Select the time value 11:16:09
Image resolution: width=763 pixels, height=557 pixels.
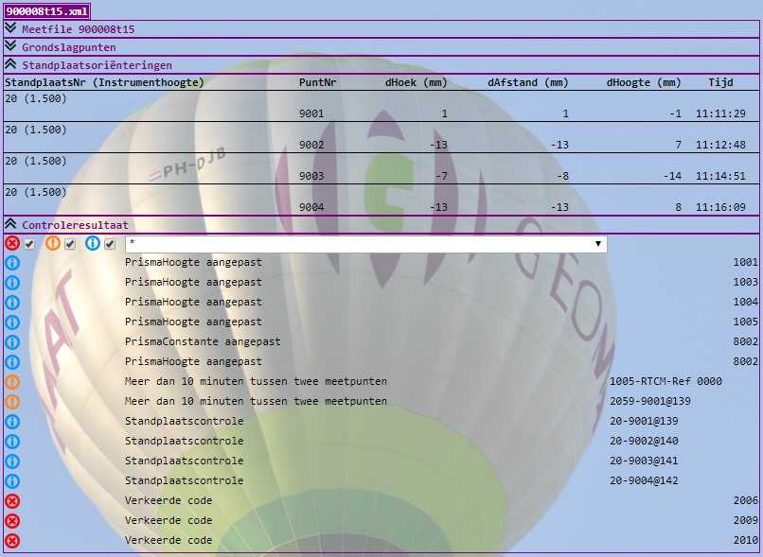point(720,206)
